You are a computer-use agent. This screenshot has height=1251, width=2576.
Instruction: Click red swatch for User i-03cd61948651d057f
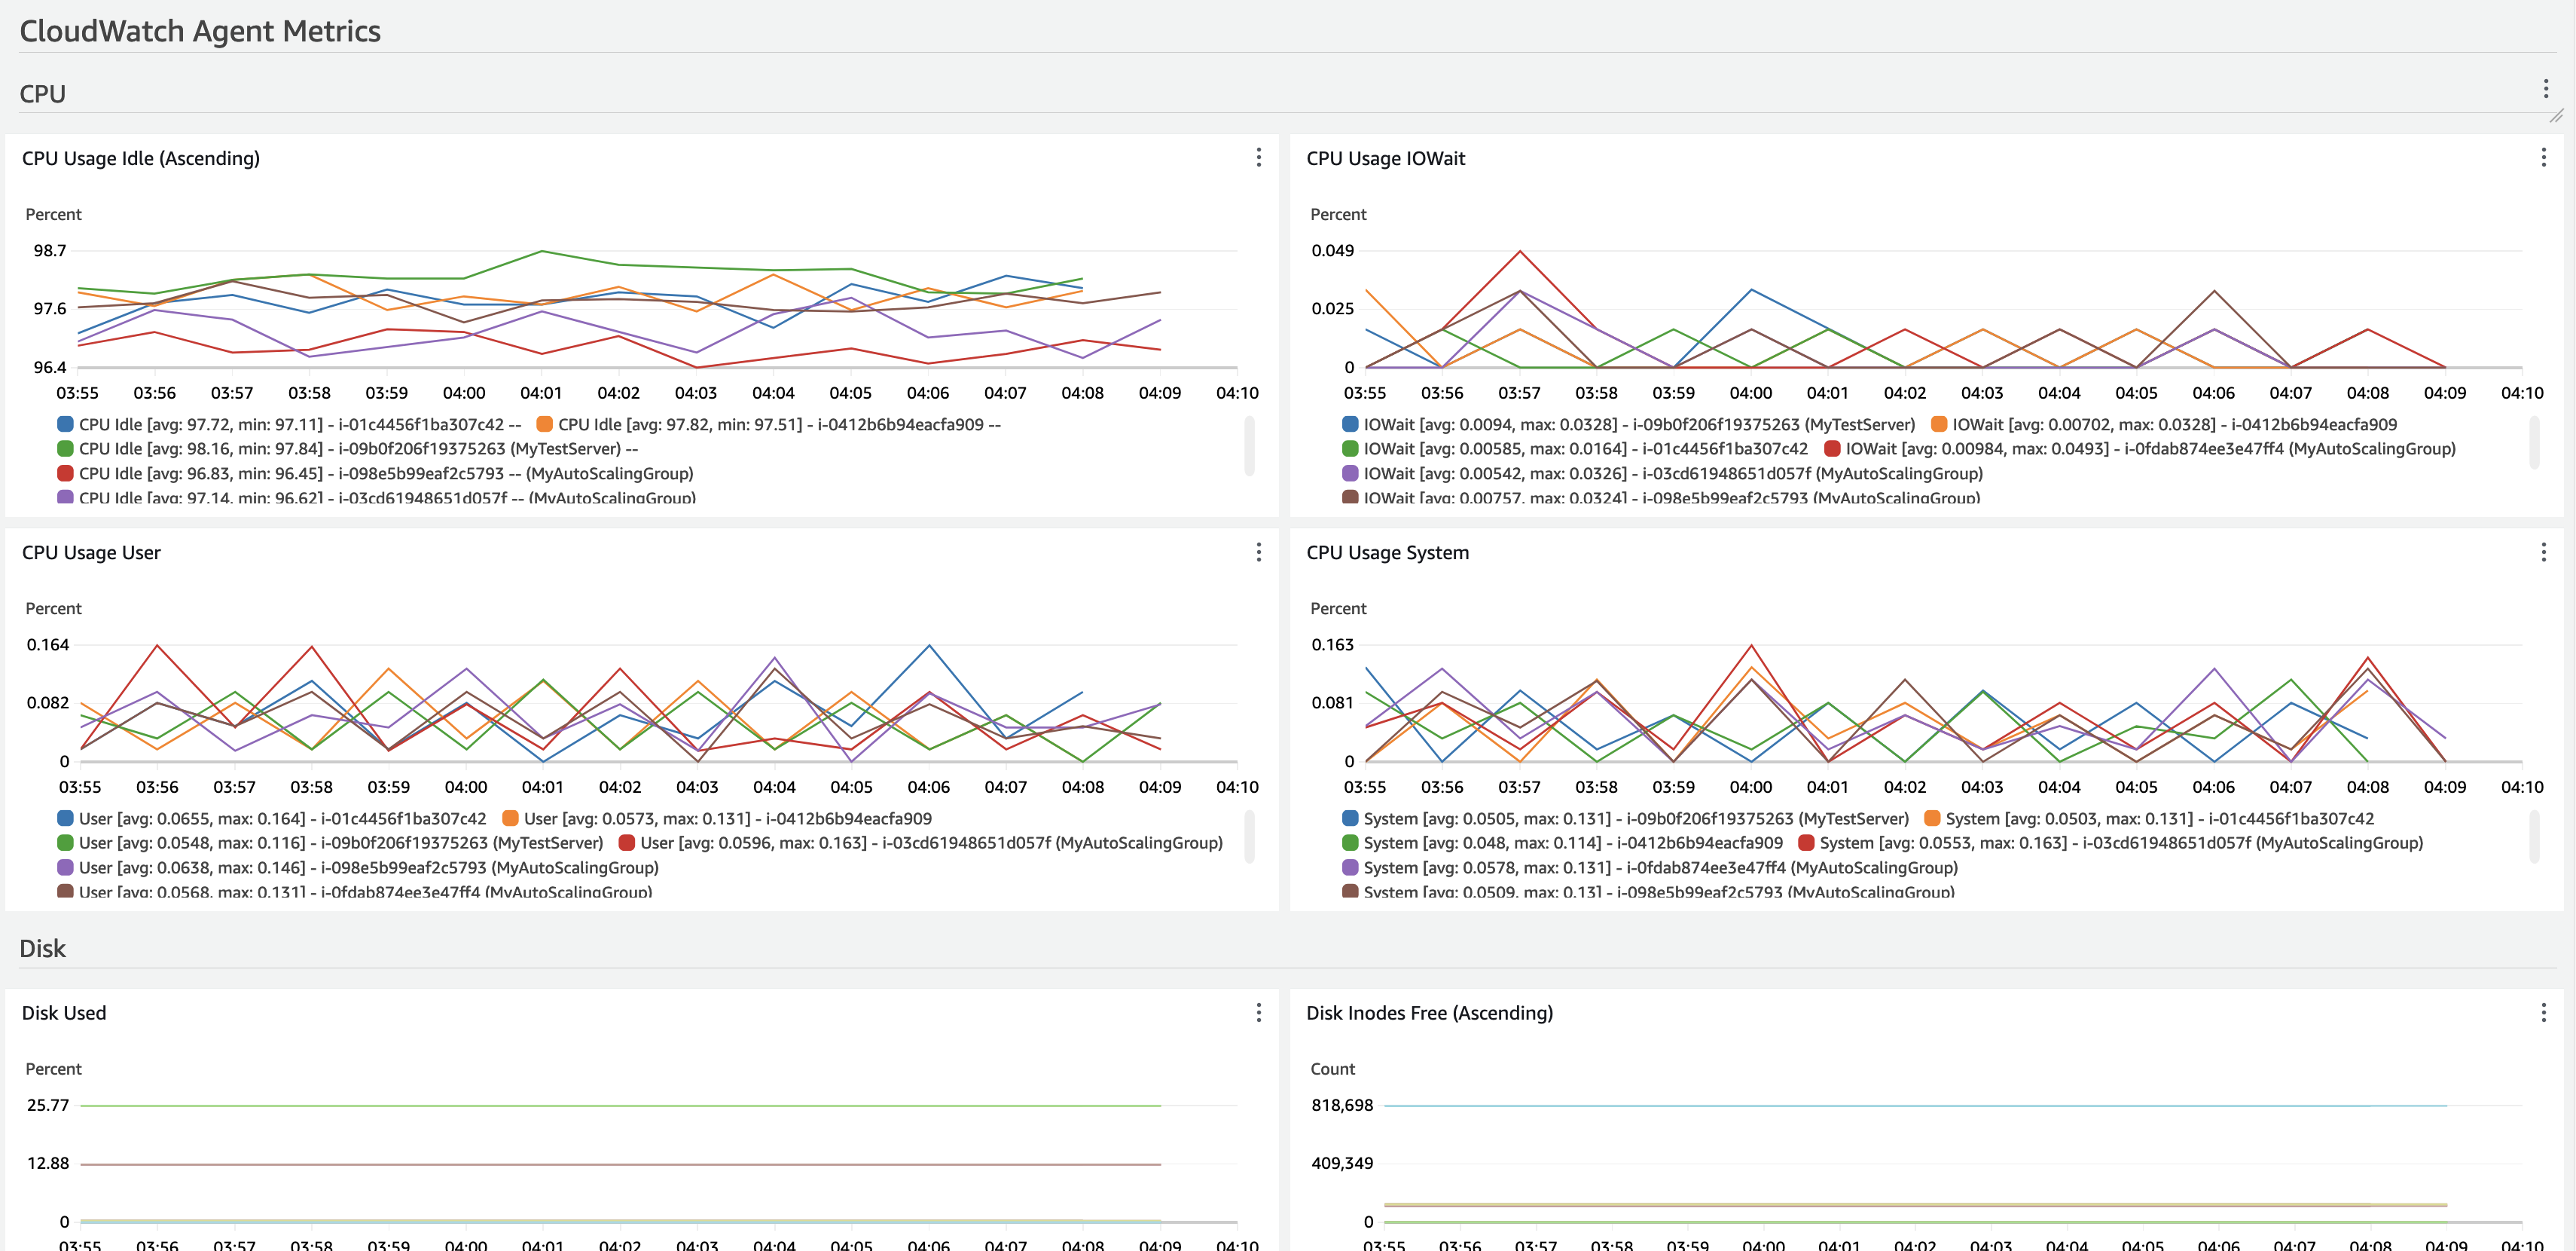(x=627, y=843)
